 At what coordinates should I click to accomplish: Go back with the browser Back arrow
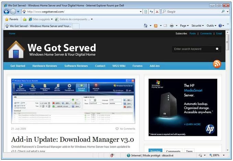[7, 12]
